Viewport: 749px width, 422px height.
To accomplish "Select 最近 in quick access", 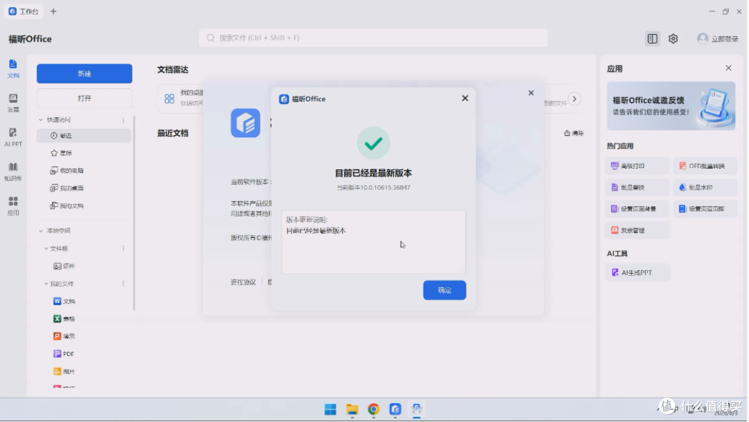I will coord(84,136).
